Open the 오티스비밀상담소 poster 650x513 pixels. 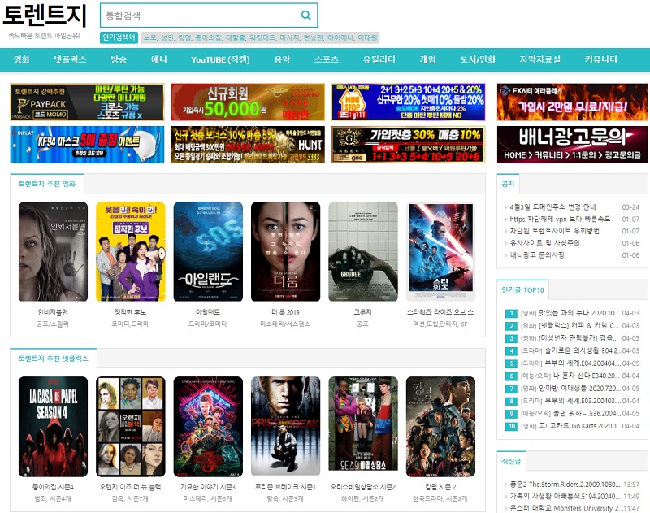(363, 424)
